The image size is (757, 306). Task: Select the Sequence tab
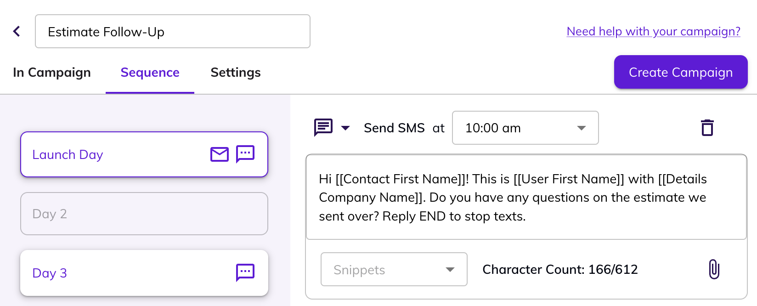(150, 73)
